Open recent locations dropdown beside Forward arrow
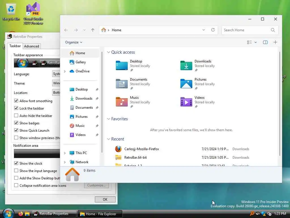 point(84,30)
